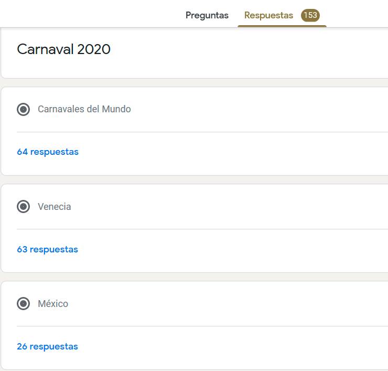Click the 153 responses count badge
This screenshot has width=388, height=371.
[310, 15]
